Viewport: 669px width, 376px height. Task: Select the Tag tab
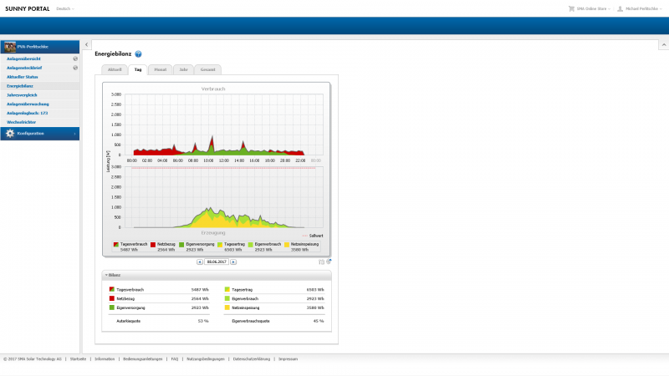(x=138, y=69)
